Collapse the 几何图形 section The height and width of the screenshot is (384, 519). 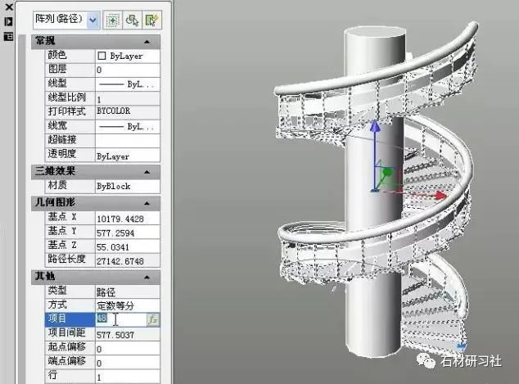pyautogui.click(x=147, y=202)
